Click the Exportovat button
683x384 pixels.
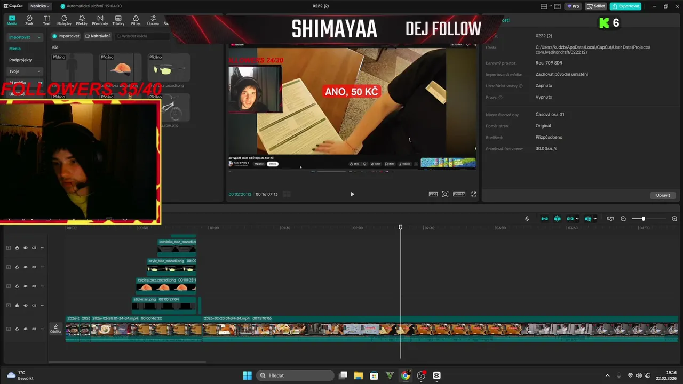tap(626, 6)
